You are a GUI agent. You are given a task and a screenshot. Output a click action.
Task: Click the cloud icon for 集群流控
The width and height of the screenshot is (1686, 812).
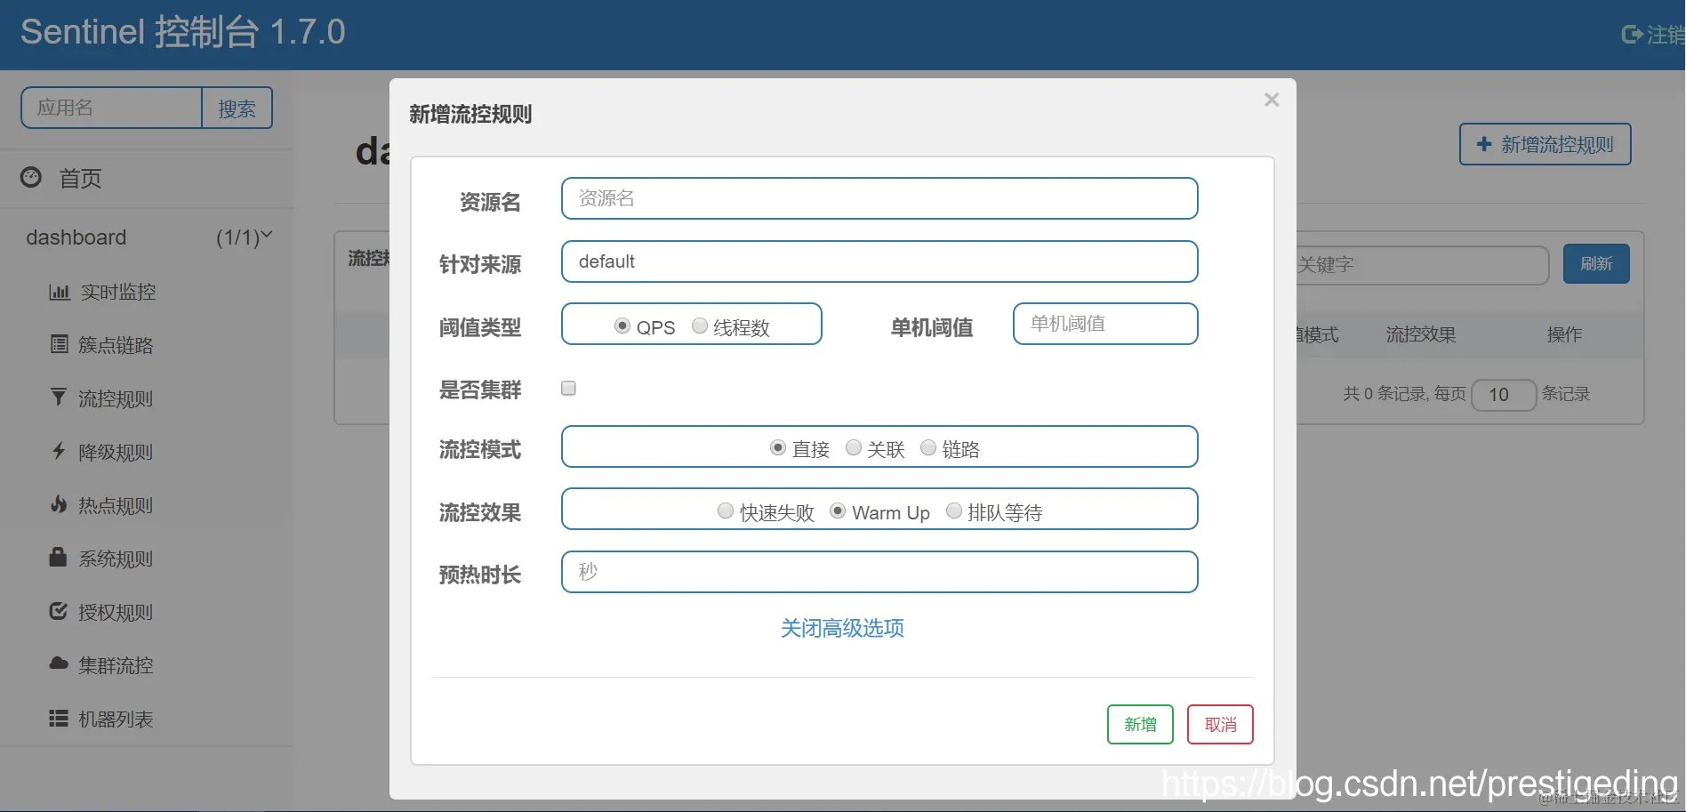coord(57,665)
